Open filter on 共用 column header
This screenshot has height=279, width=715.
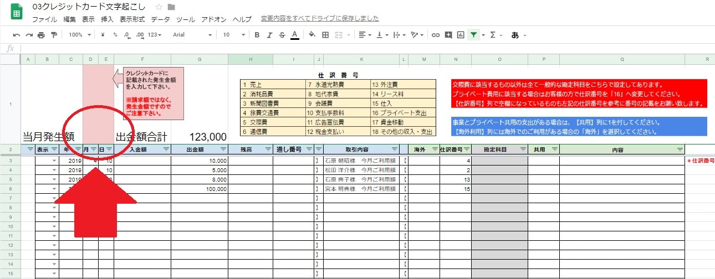[555, 149]
